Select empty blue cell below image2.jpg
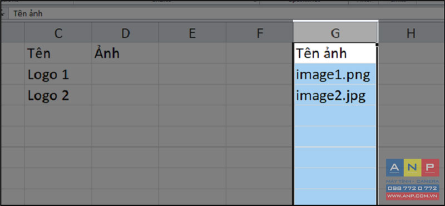This screenshot has height=206, width=445. pyautogui.click(x=335, y=116)
